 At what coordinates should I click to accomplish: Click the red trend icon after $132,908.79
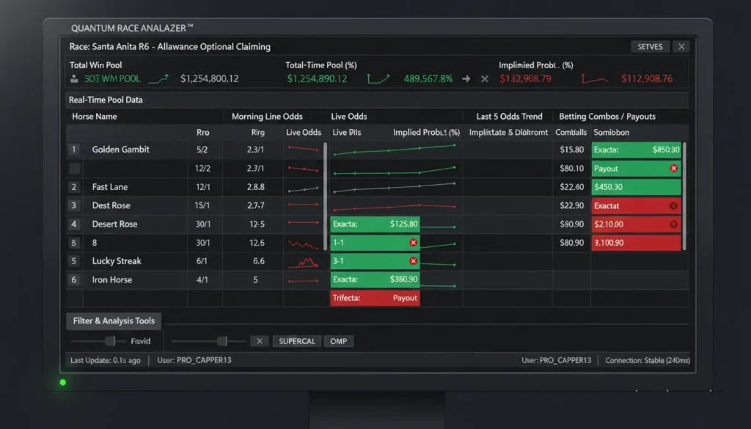point(595,79)
